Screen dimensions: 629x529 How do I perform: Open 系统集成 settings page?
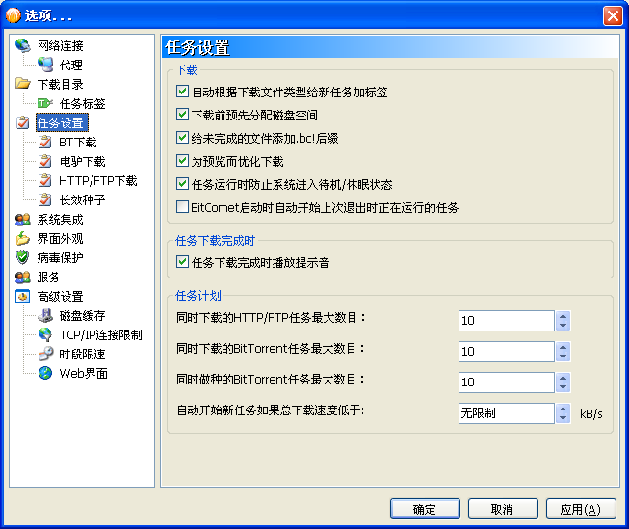point(60,219)
